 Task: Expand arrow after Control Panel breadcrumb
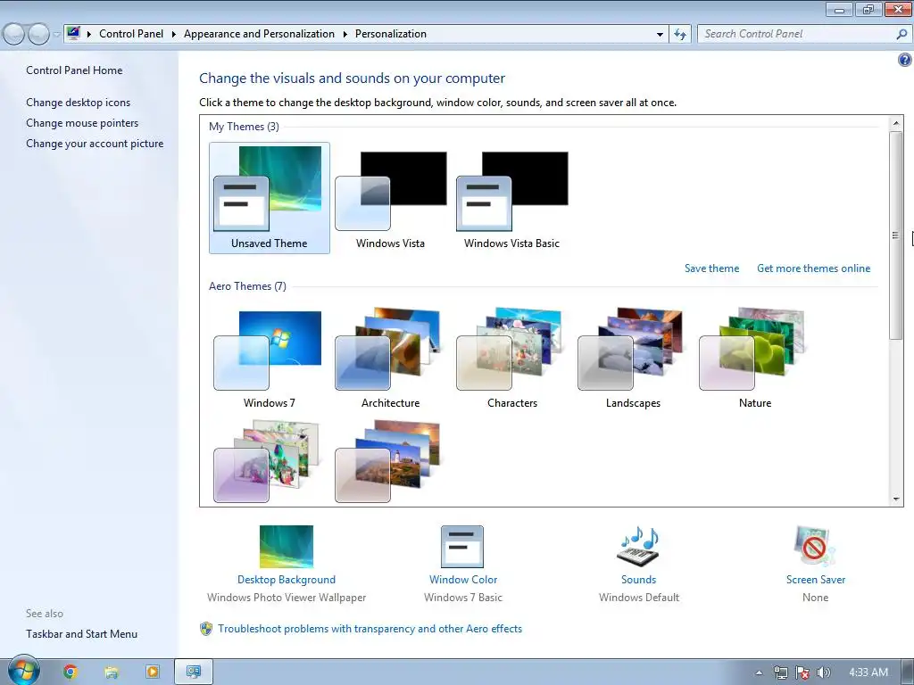click(x=174, y=35)
